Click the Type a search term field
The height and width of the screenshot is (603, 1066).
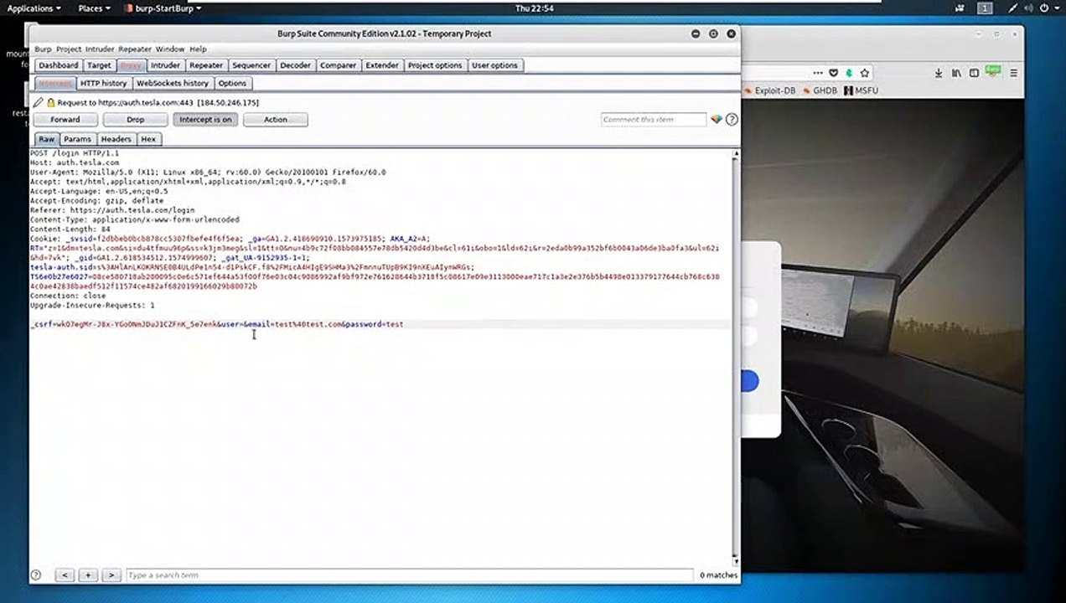[x=411, y=575]
